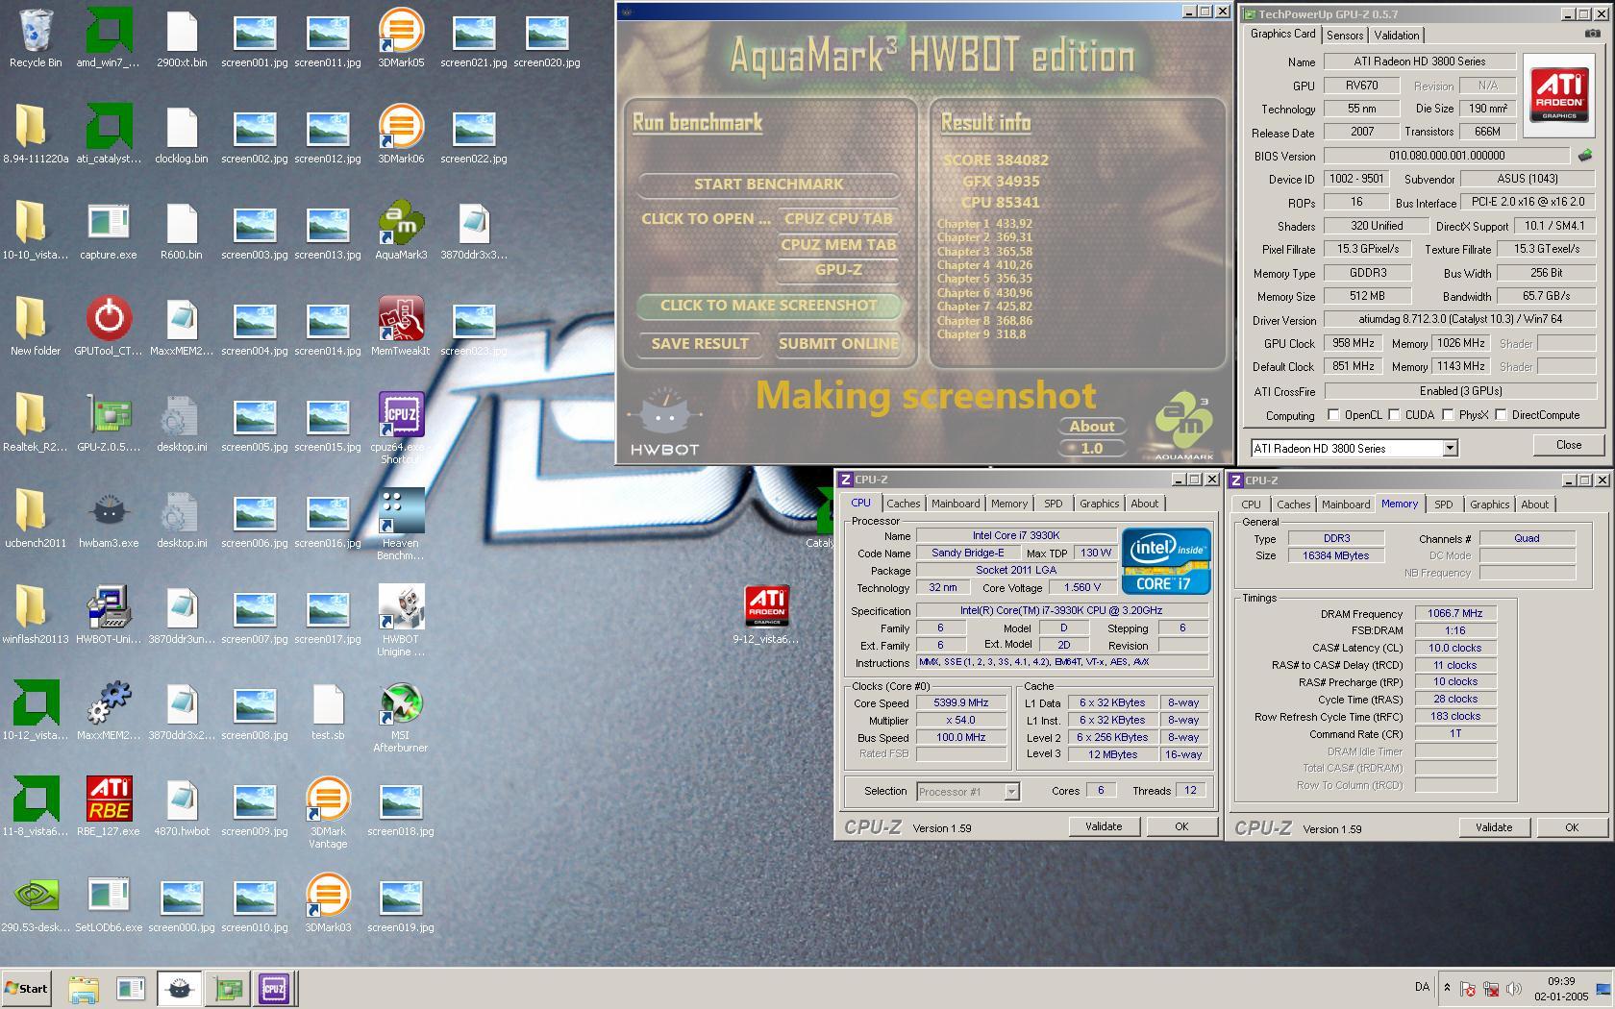The height and width of the screenshot is (1009, 1615).
Task: Click the DA language indicator on taskbar
Action: click(x=1422, y=987)
